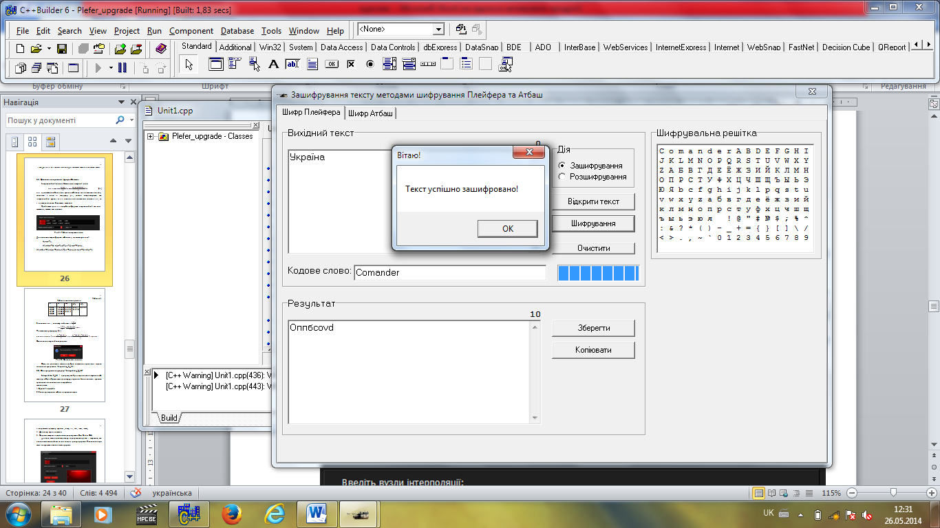Click the UK language indicator in tray
The image size is (940, 528).
(x=769, y=514)
